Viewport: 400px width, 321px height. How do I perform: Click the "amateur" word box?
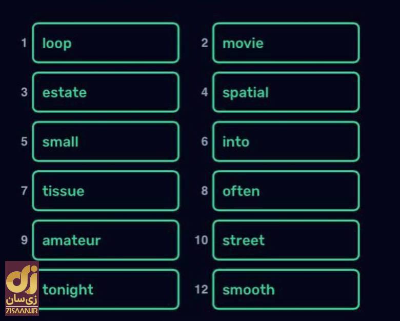(x=106, y=240)
